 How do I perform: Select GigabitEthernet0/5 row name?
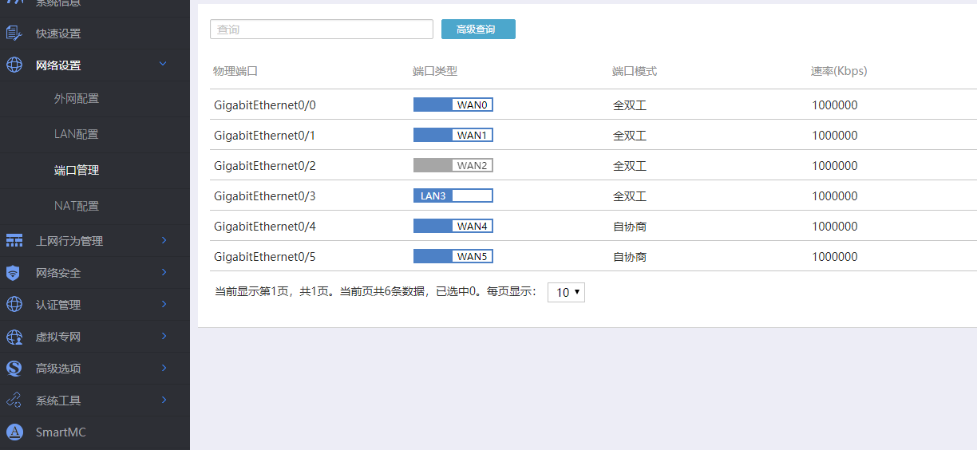point(265,257)
